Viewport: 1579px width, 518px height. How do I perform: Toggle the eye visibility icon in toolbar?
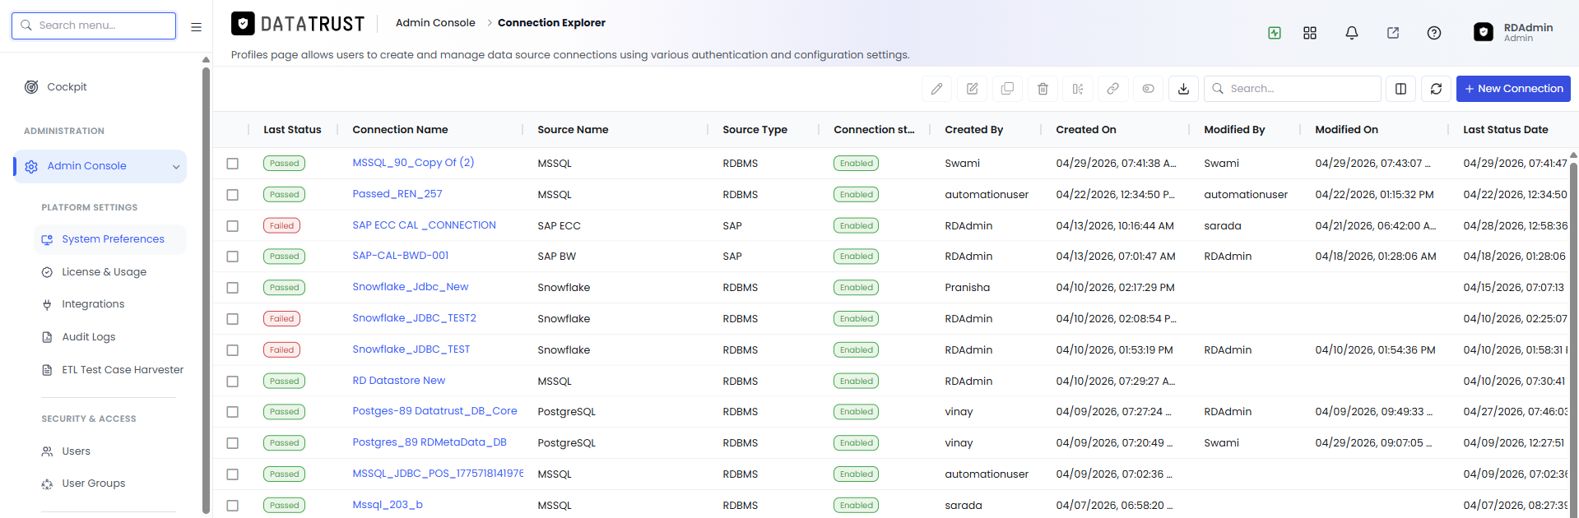click(1148, 89)
